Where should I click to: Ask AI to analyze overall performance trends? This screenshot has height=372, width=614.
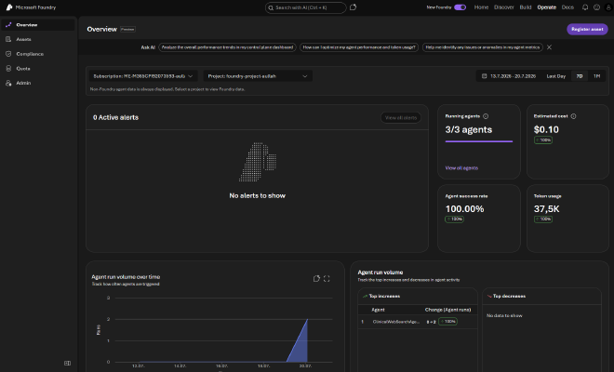(227, 47)
